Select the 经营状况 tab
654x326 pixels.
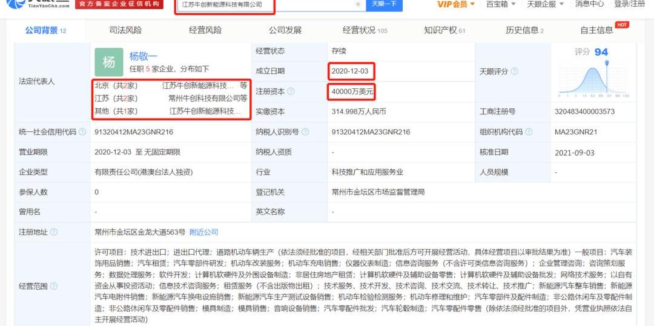365,30
